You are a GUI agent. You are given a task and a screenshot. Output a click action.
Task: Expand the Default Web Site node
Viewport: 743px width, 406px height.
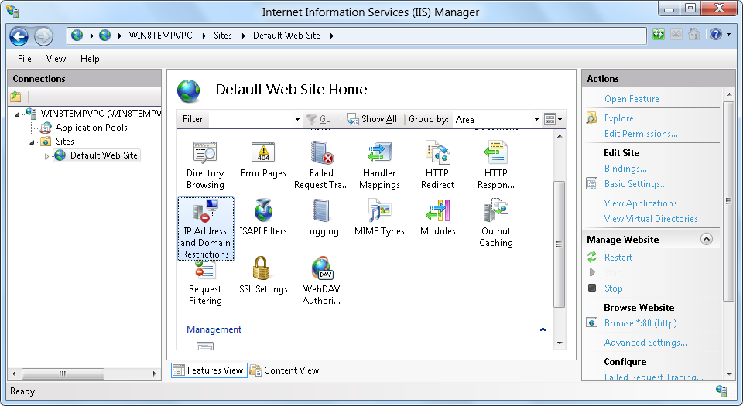pos(46,155)
